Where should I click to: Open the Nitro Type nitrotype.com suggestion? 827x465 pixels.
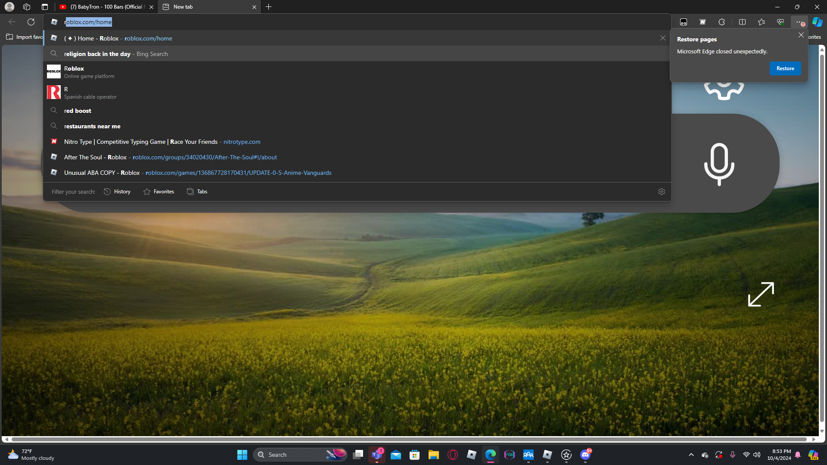pos(358,142)
